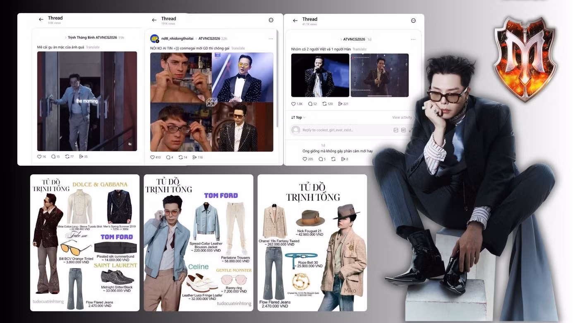Open comments on the post with 4 replies
This screenshot has height=323, width=575.
pos(168,157)
